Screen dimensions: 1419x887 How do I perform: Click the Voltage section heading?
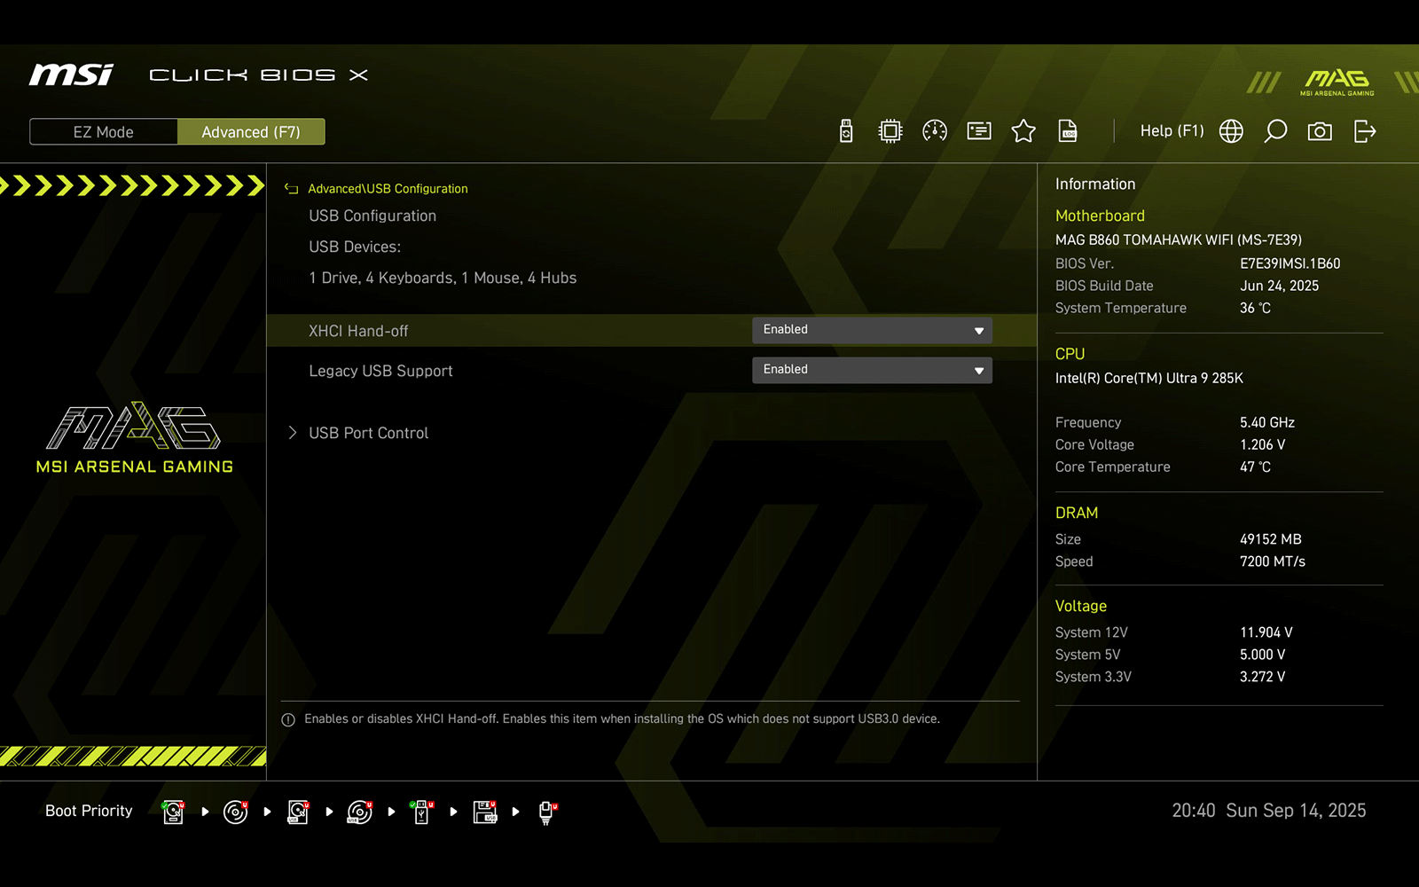(1081, 606)
